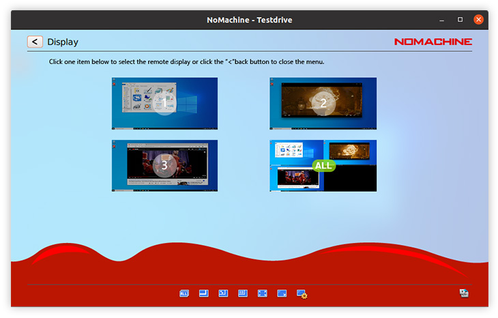Enter fullscreen using the four-arrows icon
498x318 pixels.
(x=262, y=293)
